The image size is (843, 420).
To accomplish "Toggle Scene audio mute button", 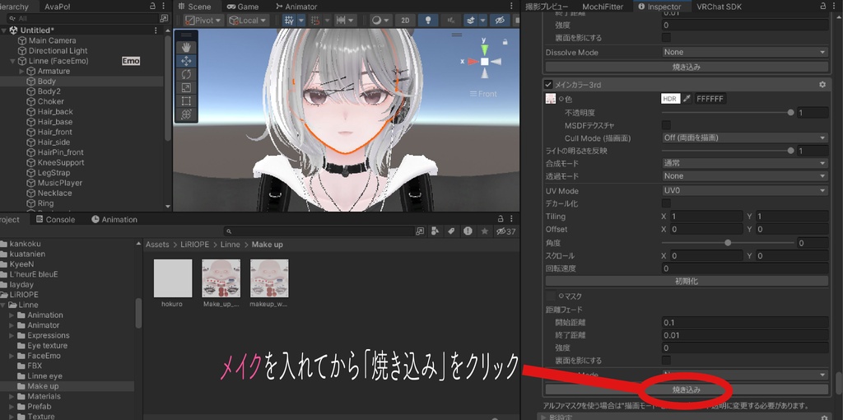I will pos(450,21).
